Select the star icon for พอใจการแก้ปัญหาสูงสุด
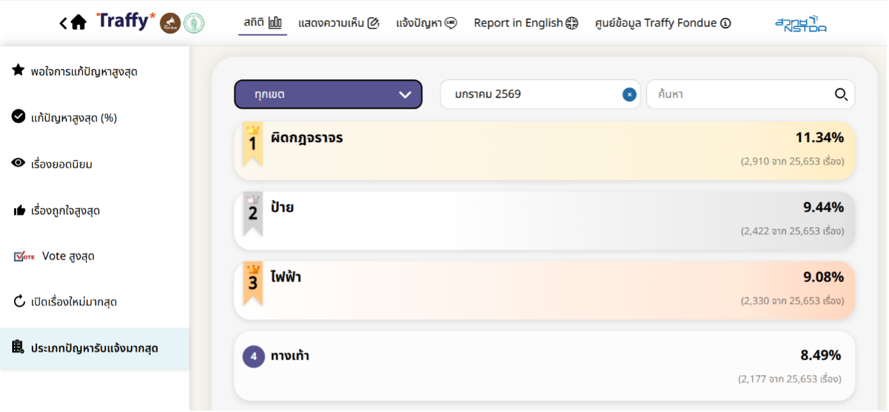The image size is (889, 412). pos(18,70)
